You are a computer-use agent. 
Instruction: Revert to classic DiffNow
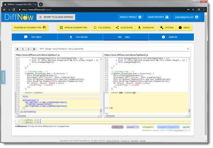click(x=56, y=17)
